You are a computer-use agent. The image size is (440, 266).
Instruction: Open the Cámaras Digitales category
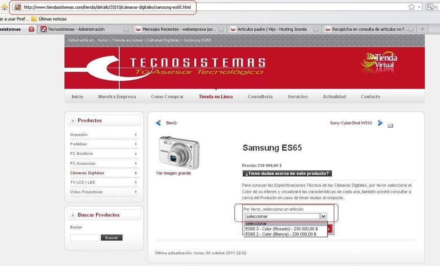point(87,173)
